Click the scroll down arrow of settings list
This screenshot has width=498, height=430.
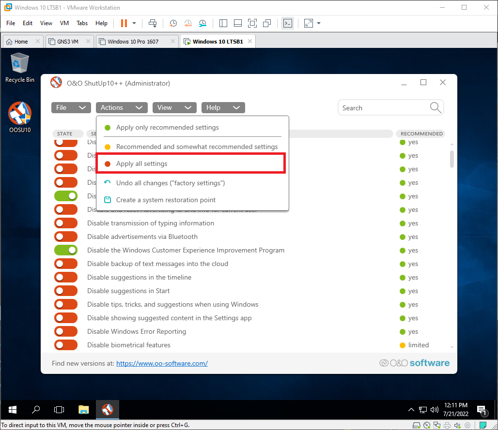pyautogui.click(x=452, y=347)
